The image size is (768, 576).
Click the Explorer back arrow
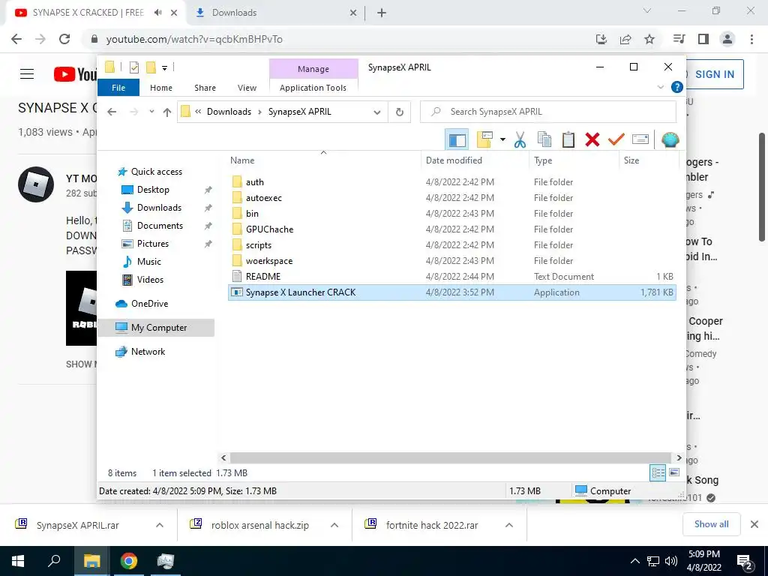click(112, 112)
